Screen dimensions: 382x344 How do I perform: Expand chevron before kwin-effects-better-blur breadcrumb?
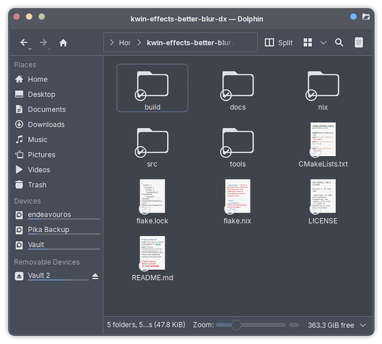[139, 43]
